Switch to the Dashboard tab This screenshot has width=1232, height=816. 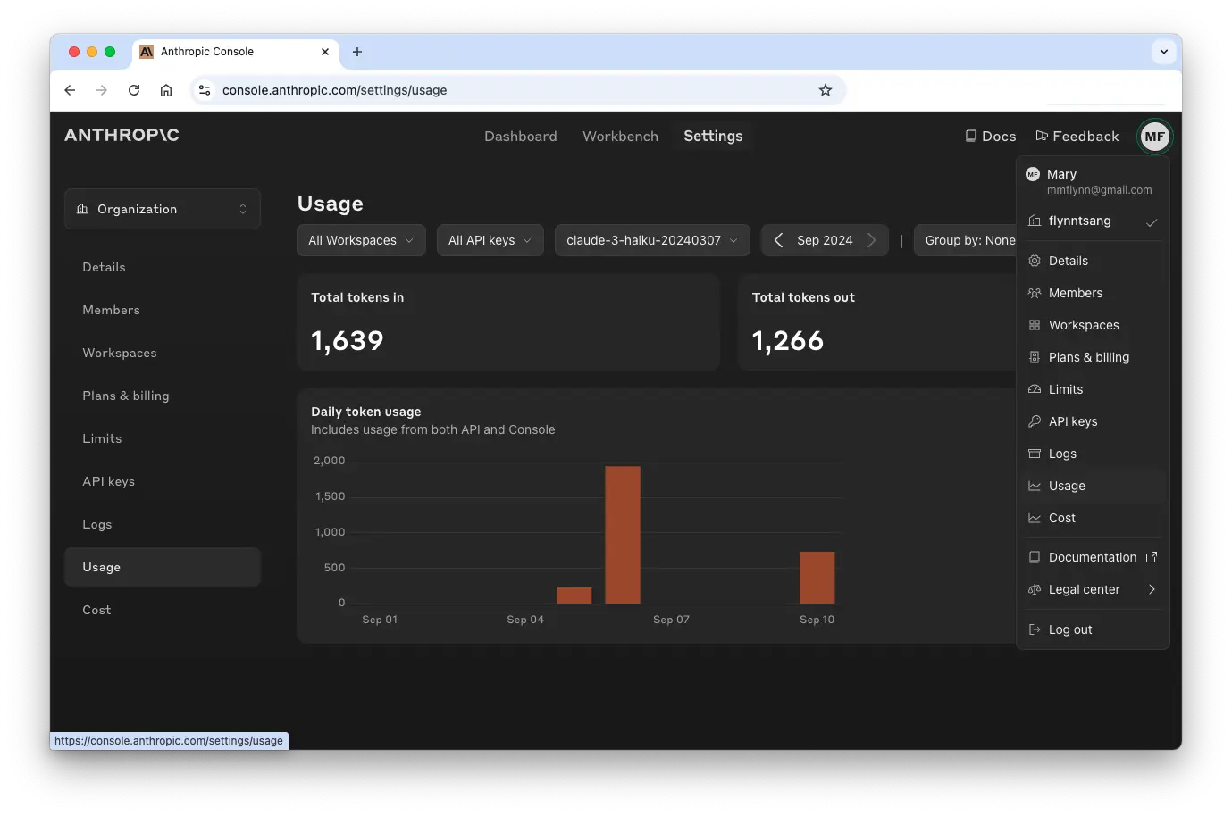[521, 136]
